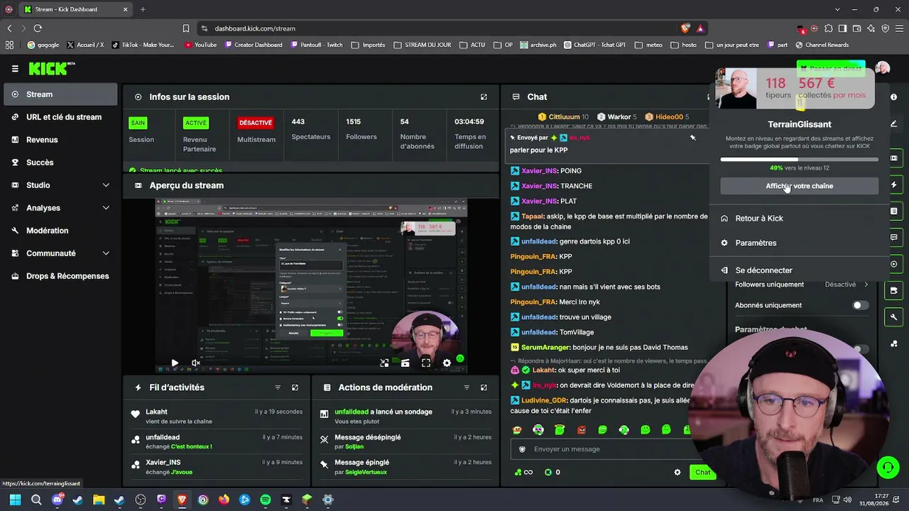The width and height of the screenshot is (909, 511).
Task: Open the hamburger menu beside the Kick logo
Action: click(15, 69)
